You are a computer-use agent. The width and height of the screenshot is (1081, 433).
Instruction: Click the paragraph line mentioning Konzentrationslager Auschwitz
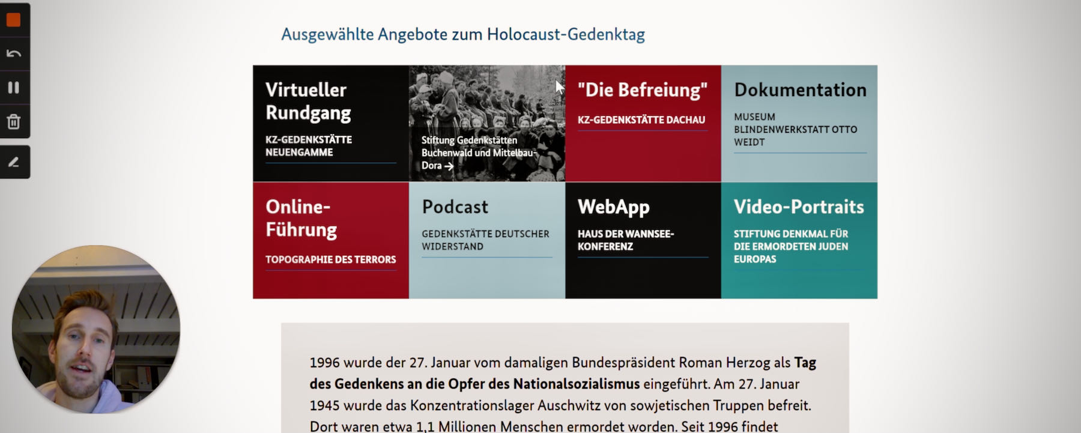(559, 405)
